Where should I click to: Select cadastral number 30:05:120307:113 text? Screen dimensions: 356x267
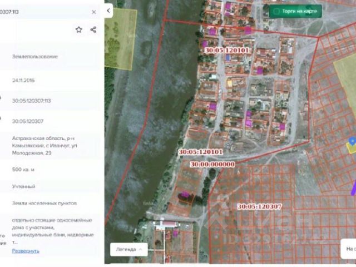31,101
